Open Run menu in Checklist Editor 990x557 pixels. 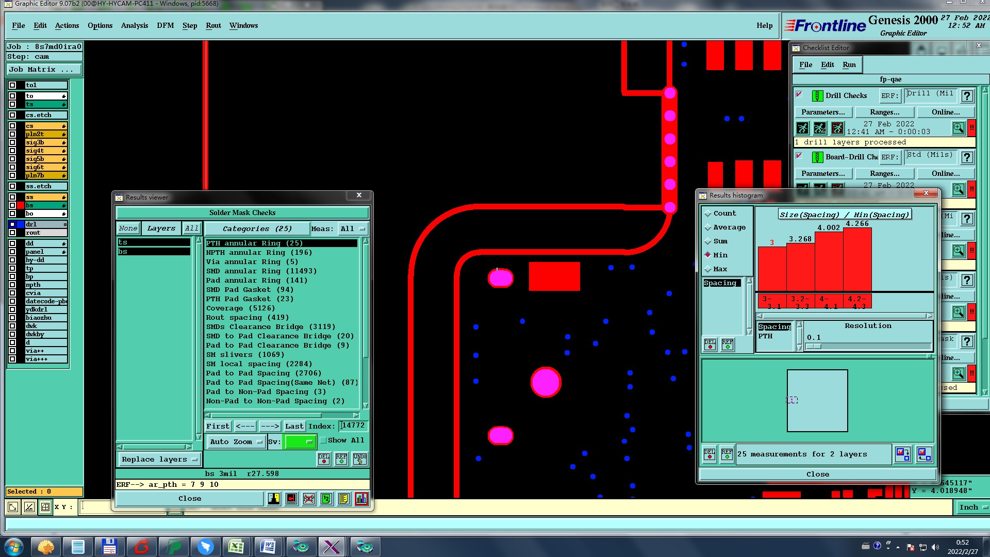[x=849, y=65]
